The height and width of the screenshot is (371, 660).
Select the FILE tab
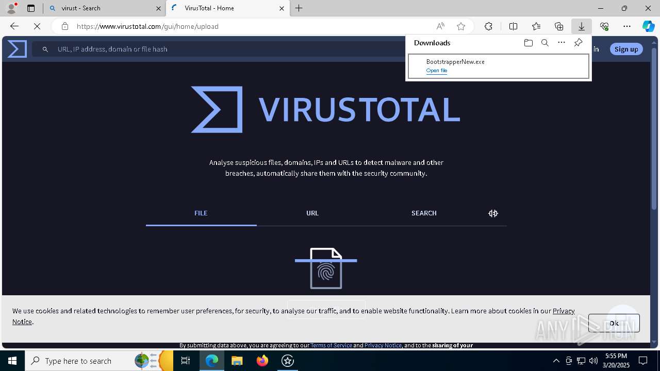click(x=201, y=213)
